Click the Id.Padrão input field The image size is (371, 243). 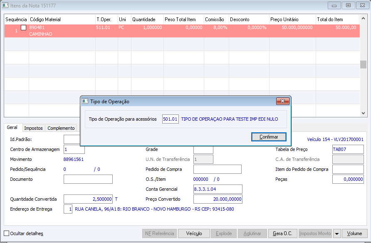point(72,139)
